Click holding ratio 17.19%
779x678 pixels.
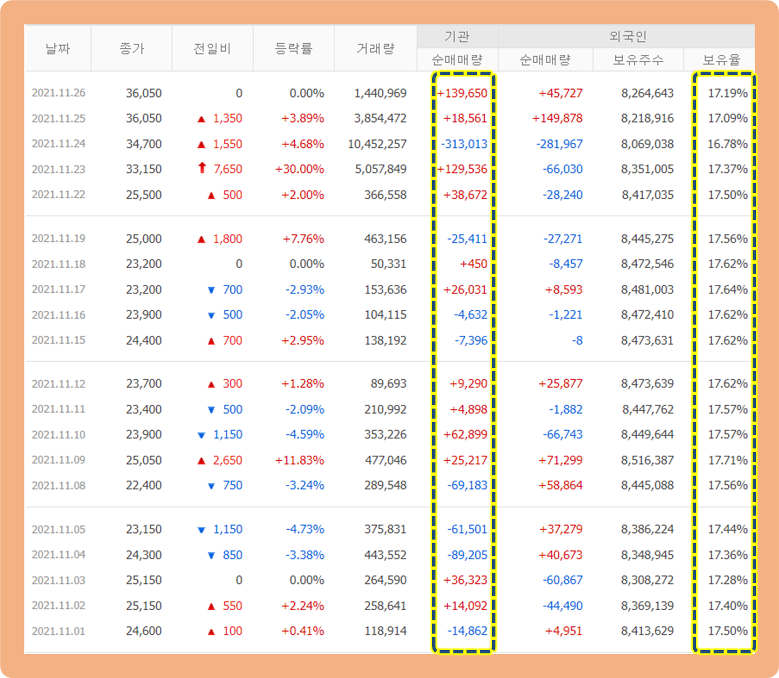pyautogui.click(x=727, y=93)
